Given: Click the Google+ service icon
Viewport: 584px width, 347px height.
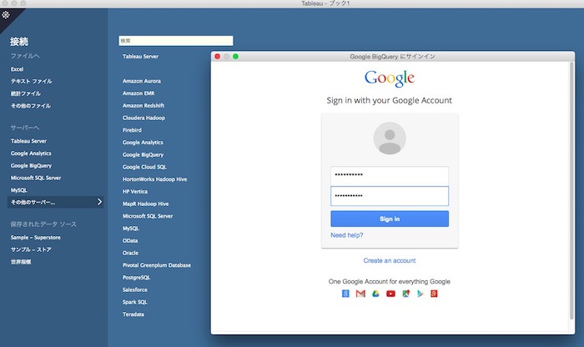Looking at the screenshot, I should pos(345,294).
